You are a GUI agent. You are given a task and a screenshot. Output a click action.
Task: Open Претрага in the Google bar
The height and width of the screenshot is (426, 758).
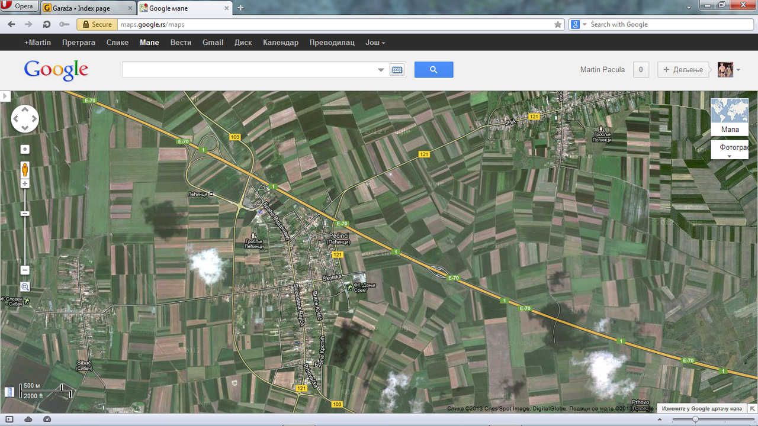[79, 43]
